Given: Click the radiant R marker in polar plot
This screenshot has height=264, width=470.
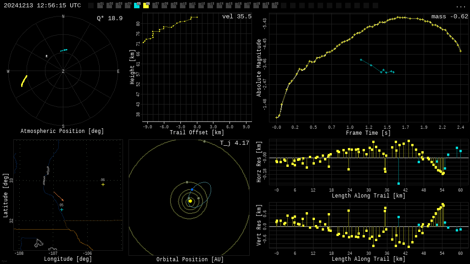Looking at the screenshot, I should (46, 56).
